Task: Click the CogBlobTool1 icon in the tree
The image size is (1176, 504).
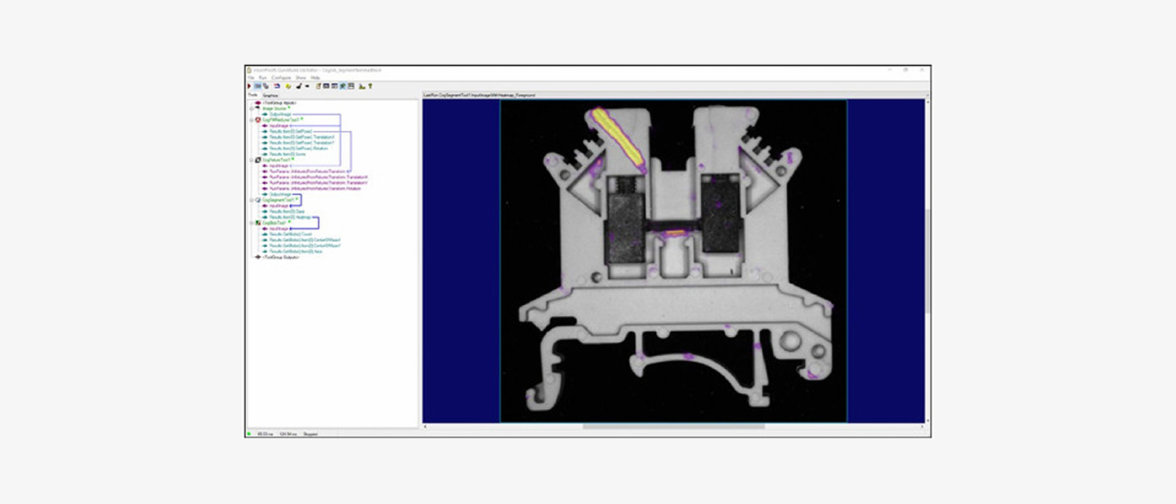Action: (258, 223)
